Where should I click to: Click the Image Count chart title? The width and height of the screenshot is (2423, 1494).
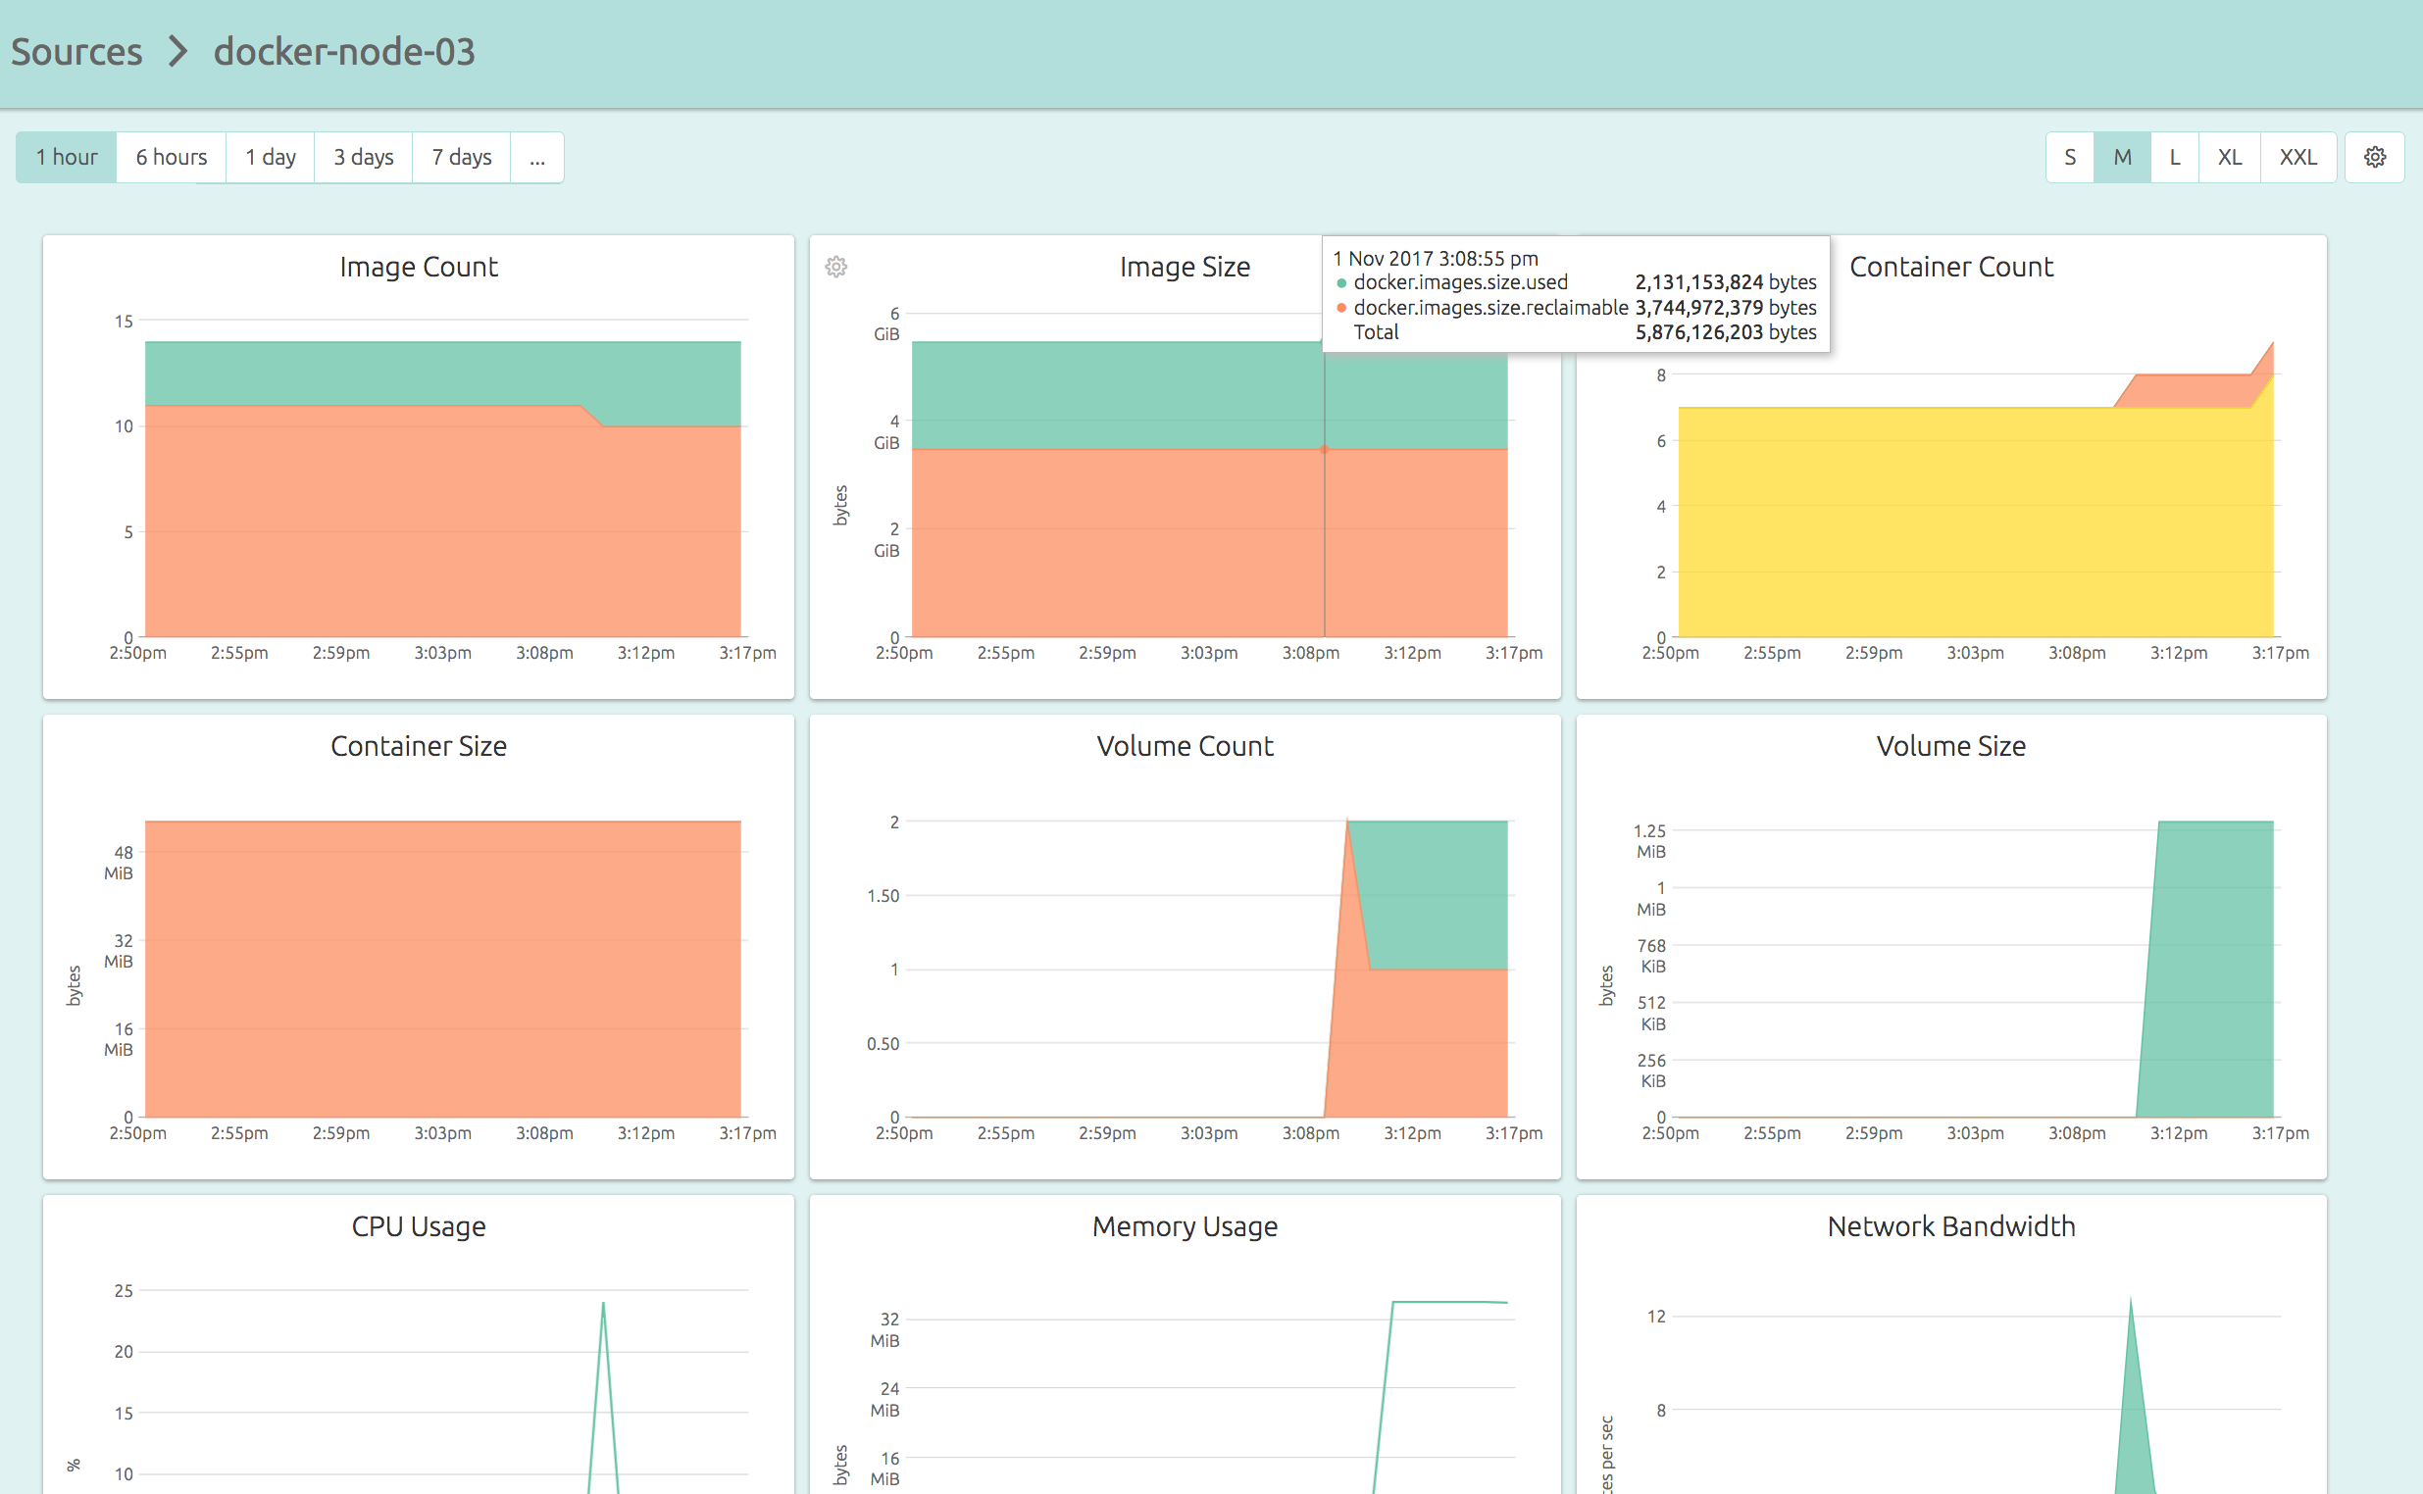tap(418, 267)
